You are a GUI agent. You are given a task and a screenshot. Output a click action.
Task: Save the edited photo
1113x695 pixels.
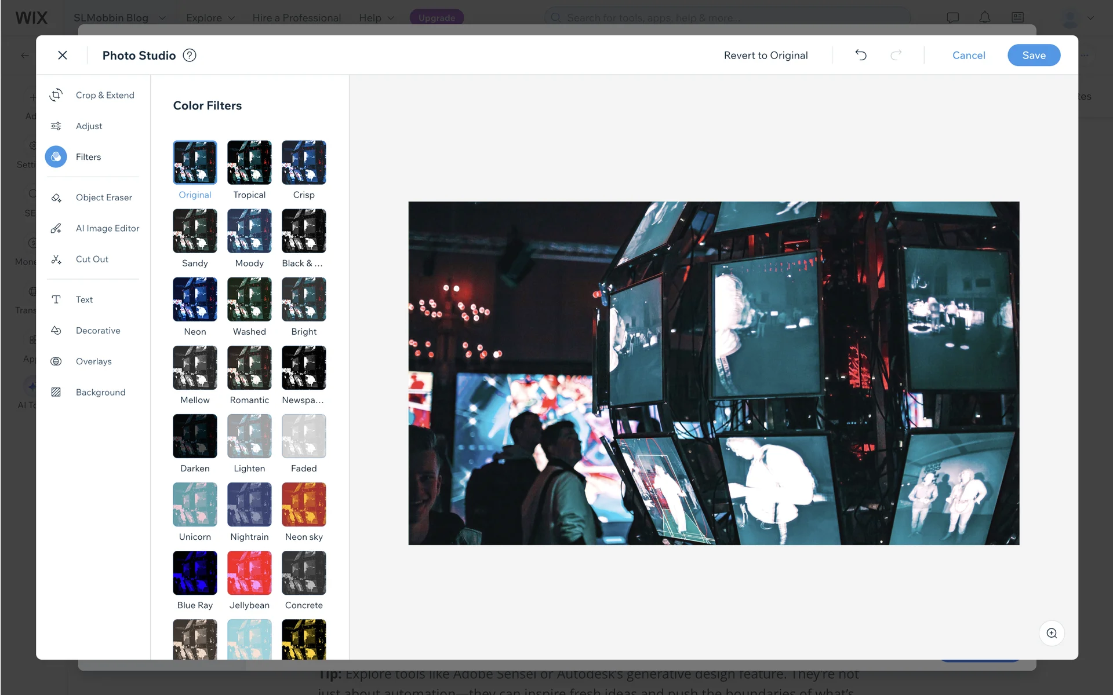tap(1034, 55)
